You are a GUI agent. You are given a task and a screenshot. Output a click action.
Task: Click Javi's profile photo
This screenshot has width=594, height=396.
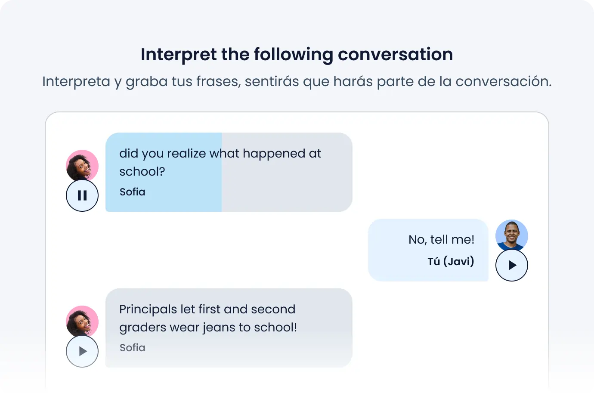click(512, 235)
